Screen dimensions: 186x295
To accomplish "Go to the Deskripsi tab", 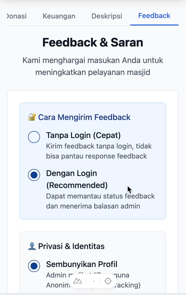I will (107, 16).
